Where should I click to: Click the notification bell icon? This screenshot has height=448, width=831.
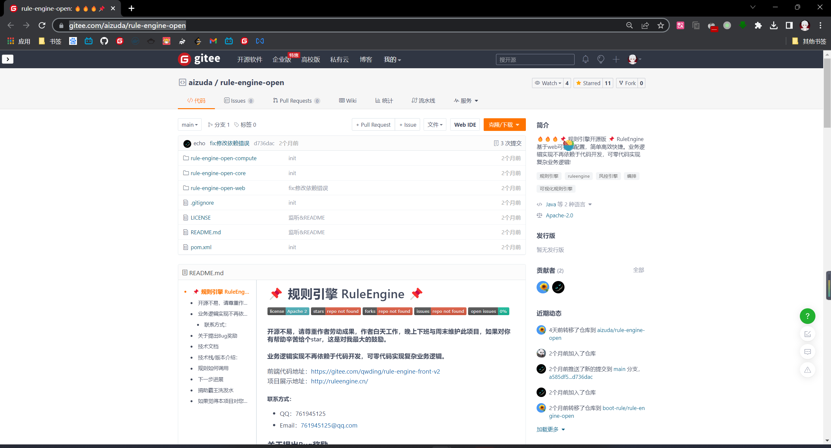click(x=585, y=59)
